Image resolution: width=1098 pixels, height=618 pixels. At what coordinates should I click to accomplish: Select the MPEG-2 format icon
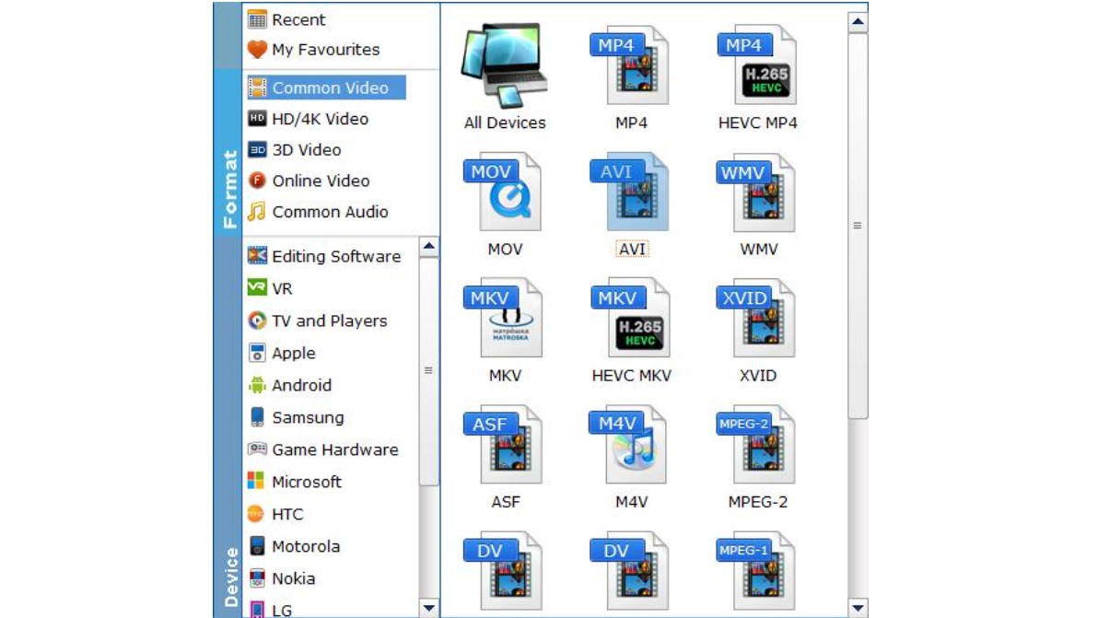tap(757, 445)
